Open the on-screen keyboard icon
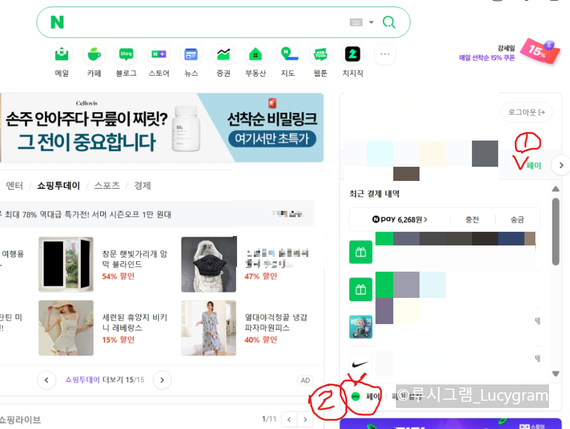 click(356, 22)
